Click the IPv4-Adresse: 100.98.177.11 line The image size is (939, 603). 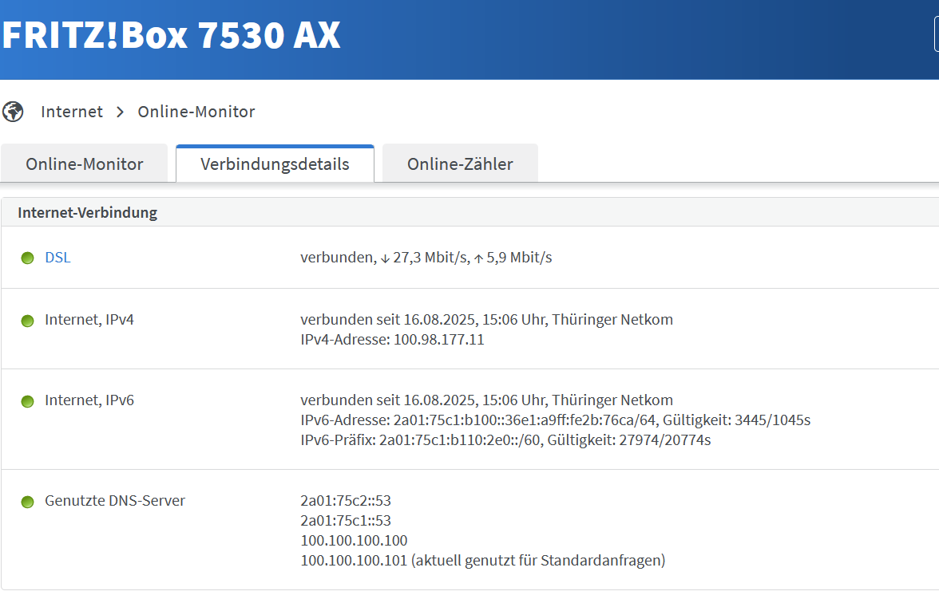pos(392,339)
